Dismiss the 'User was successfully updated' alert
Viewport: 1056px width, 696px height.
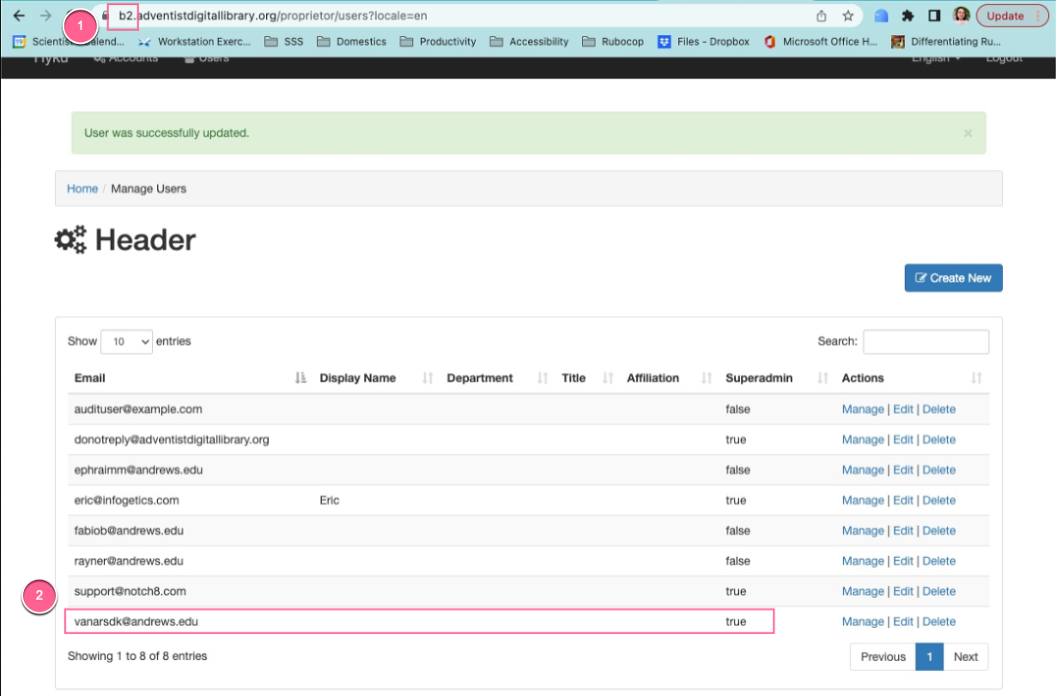tap(968, 133)
